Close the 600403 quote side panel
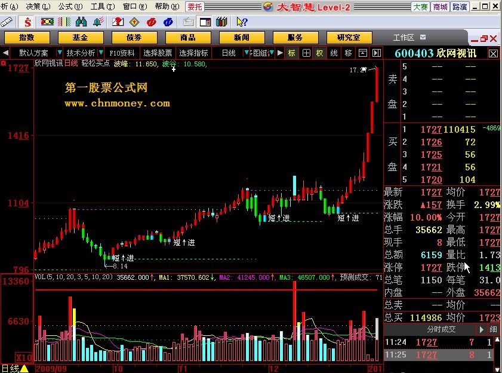Screen dimensions: 502x373 494,54
